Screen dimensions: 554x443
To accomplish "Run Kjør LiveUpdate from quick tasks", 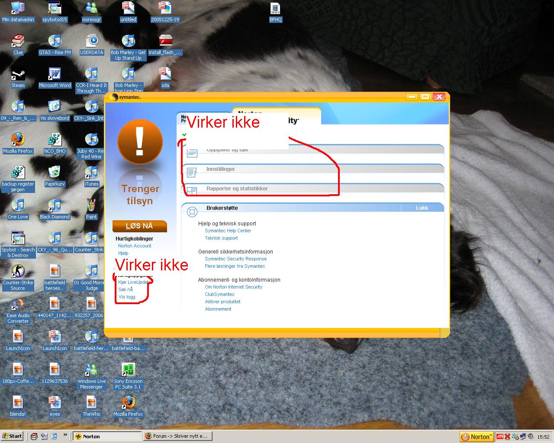I will (x=134, y=282).
